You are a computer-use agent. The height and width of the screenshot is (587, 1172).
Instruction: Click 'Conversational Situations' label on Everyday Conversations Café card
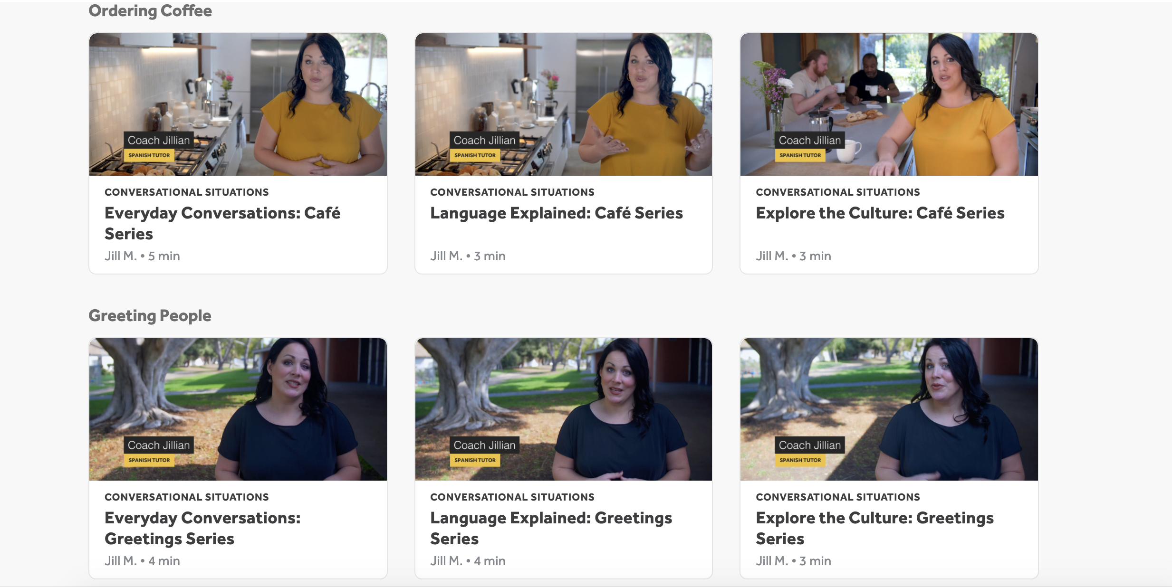click(x=187, y=192)
